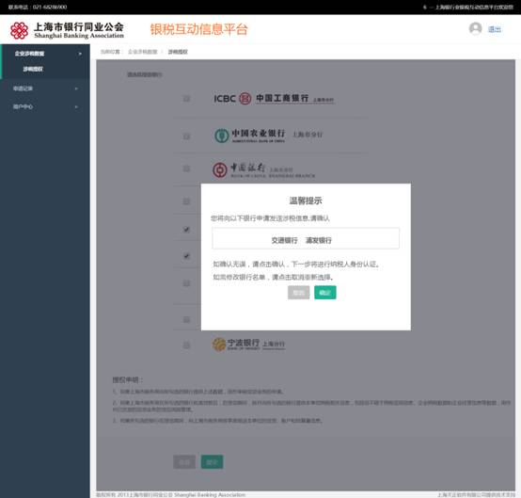The height and width of the screenshot is (498, 521).
Task: Tick the checkbox beside 宁波银行
Action: pos(186,345)
